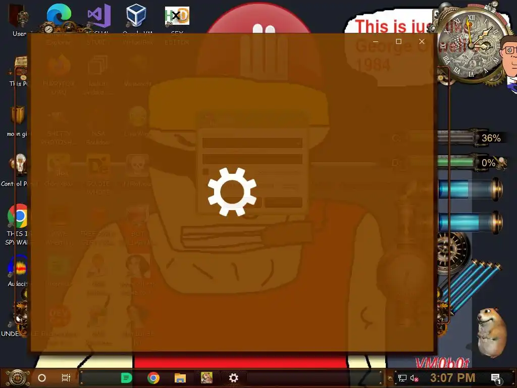
Task: Open File Explorer from the taskbar
Action: (x=180, y=378)
